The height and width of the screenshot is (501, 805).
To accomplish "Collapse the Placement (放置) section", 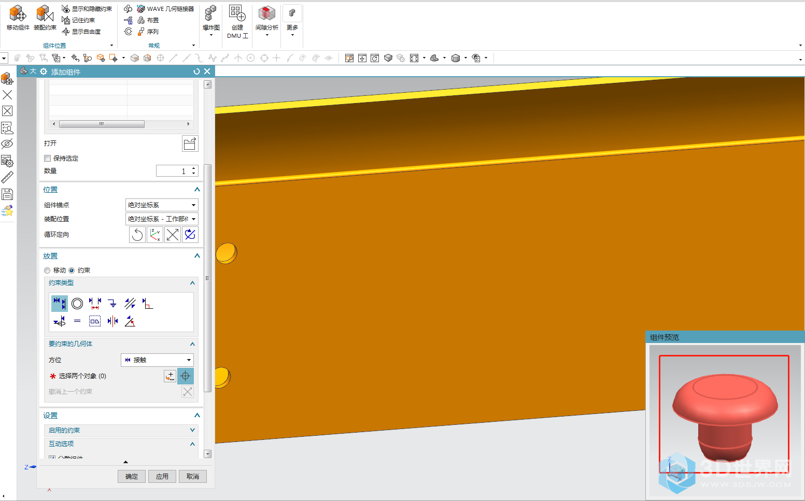I will 197,256.
